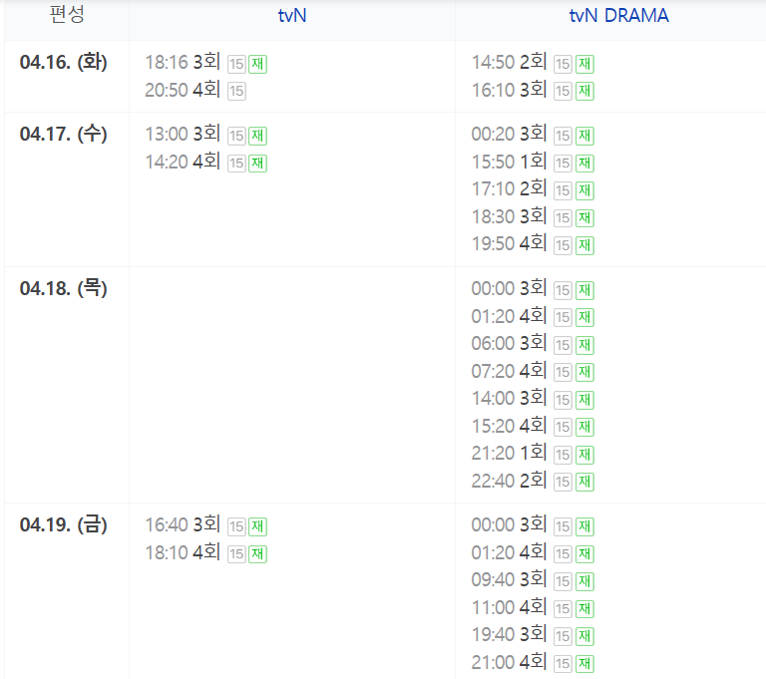Click tvN DRAMA 19:40 3회 entry
This screenshot has height=679, width=766.
click(509, 634)
